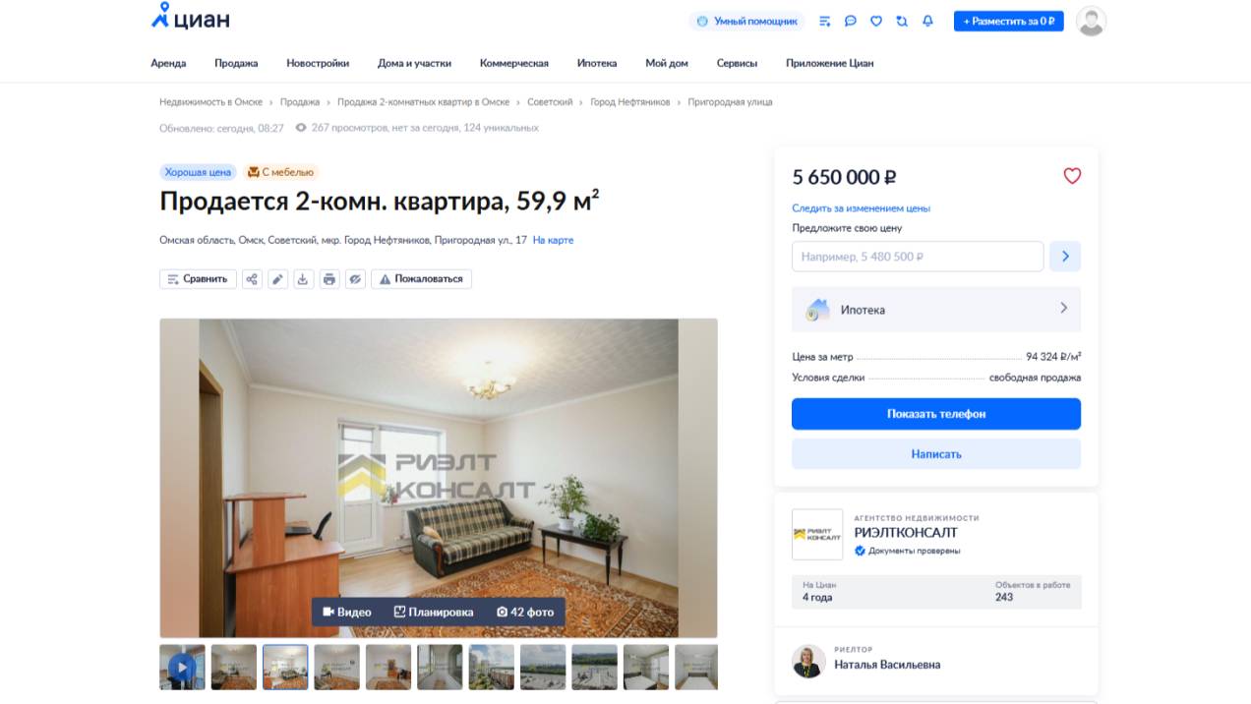Hide this listing with crossed-eye icon
Screen dimensions: 1251x704
coord(356,279)
